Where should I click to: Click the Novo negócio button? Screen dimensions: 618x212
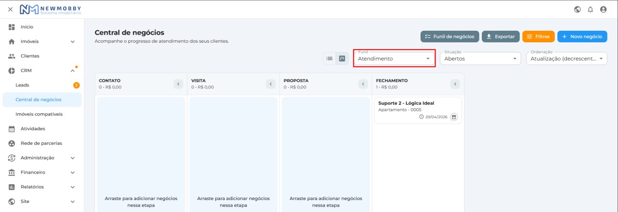pos(582,37)
